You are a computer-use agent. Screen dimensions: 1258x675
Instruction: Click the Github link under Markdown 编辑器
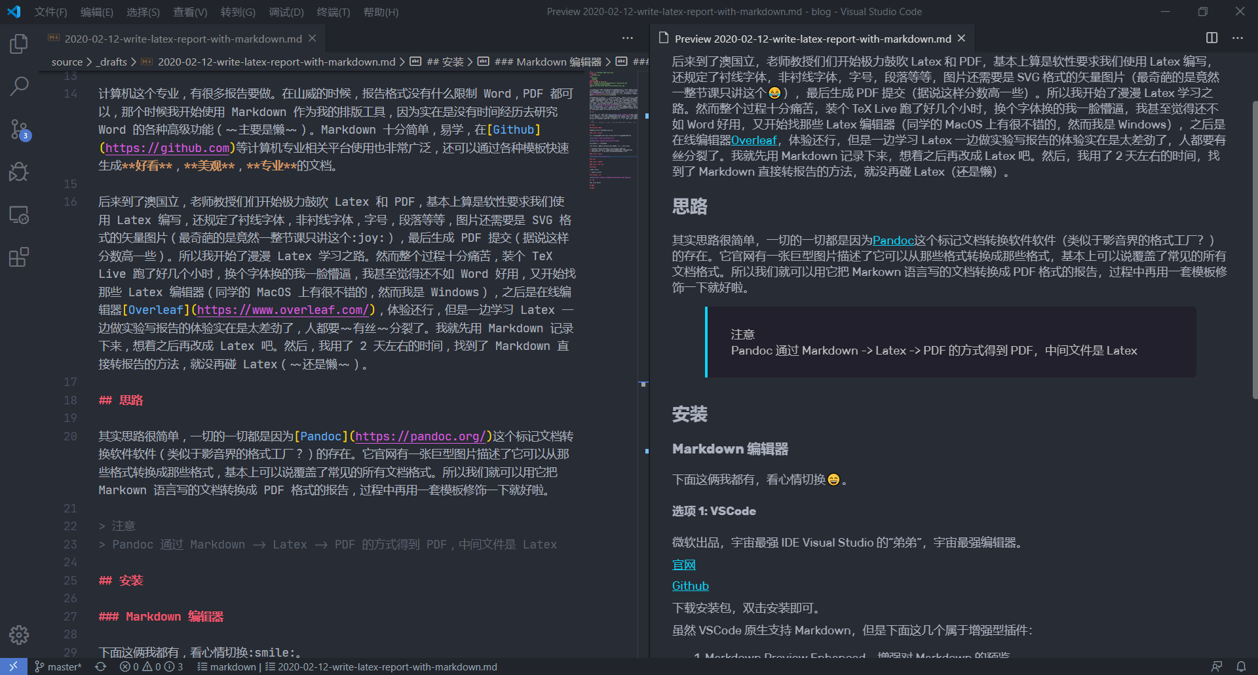tap(690, 585)
